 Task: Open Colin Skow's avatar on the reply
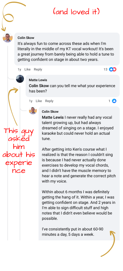point(33,110)
